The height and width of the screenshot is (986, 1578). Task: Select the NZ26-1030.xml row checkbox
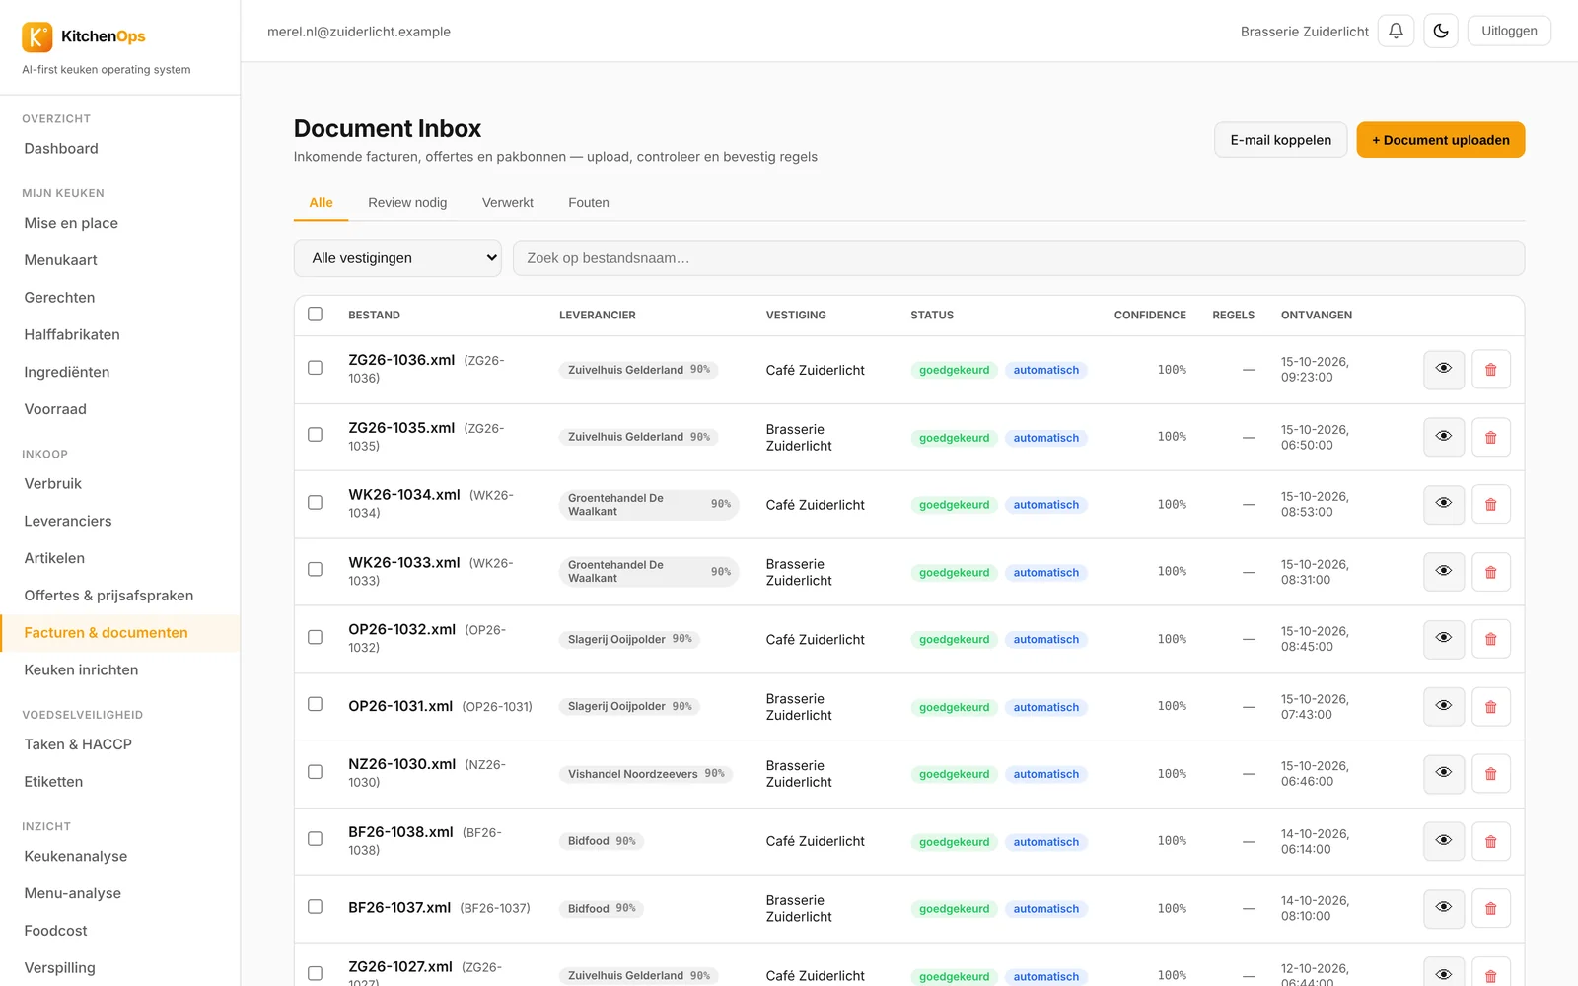click(315, 771)
